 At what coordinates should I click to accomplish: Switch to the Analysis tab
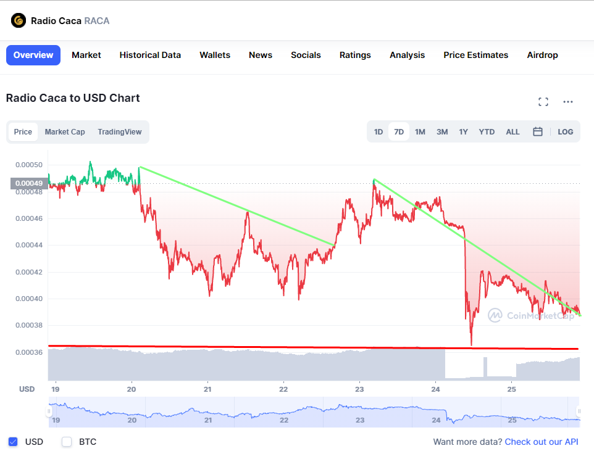[408, 55]
